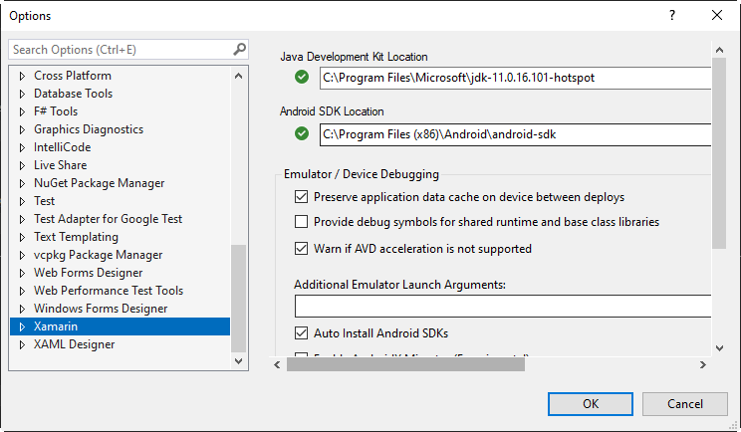Click horizontal scrollbar left arrow
Viewport: 741px width, 432px height.
point(278,364)
